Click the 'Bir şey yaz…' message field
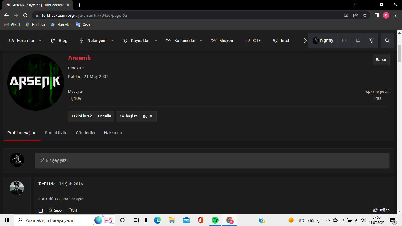Screen dimensions: 402x226 tap(212, 161)
